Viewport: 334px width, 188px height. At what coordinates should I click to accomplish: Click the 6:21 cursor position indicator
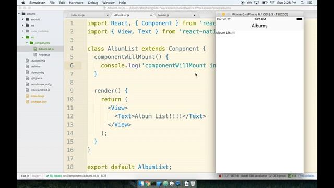coord(103,176)
